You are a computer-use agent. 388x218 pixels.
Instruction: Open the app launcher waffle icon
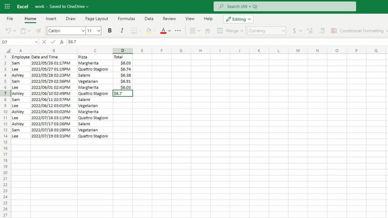point(7,6)
